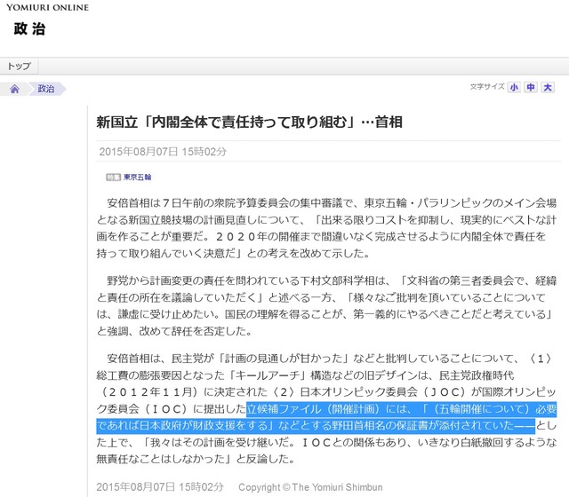Click the text 無責任なことはしなかった」と反論した。
569x497 pixels.
pyautogui.click(x=196, y=459)
